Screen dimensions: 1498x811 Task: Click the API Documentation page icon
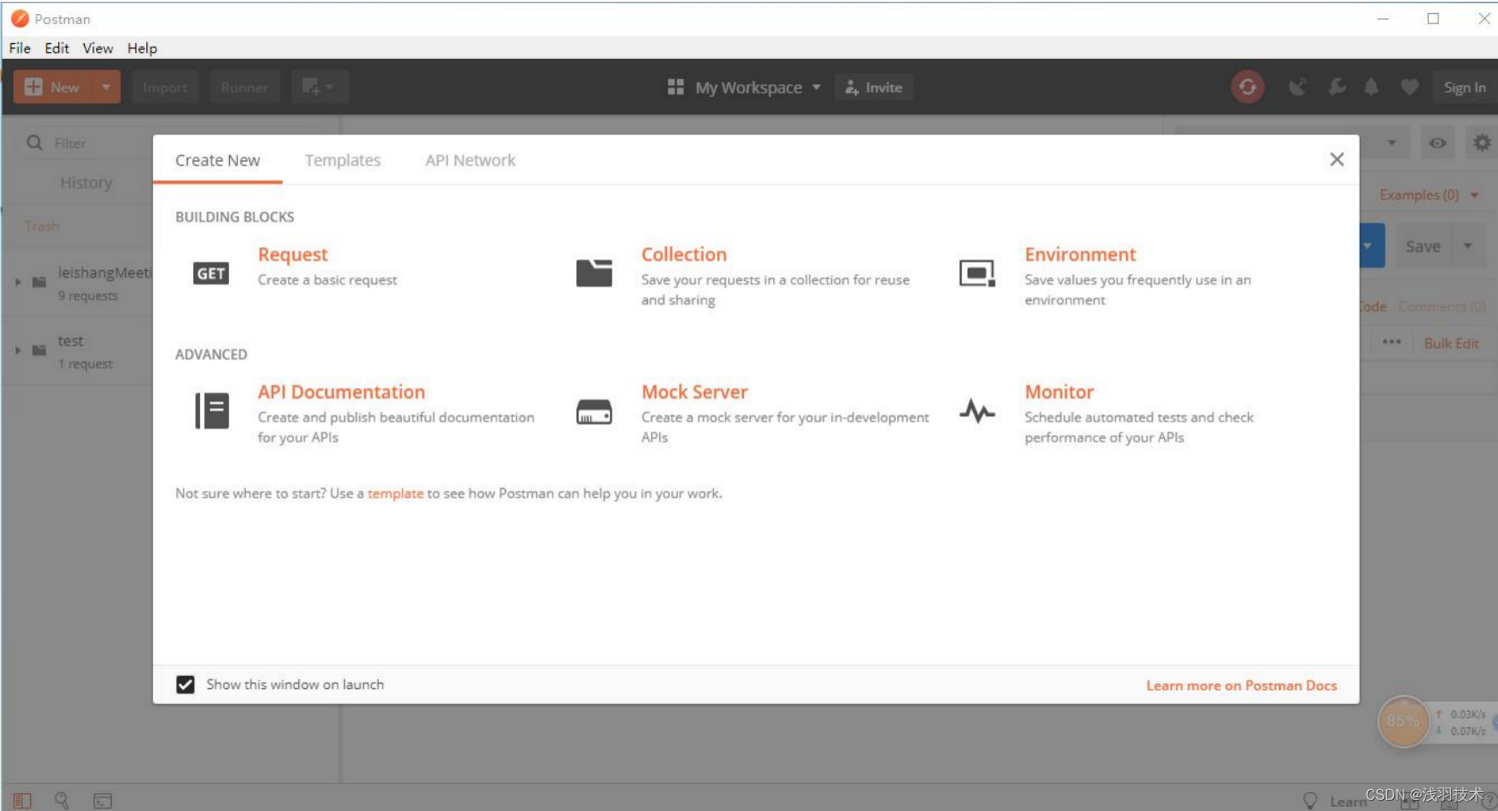[212, 411]
